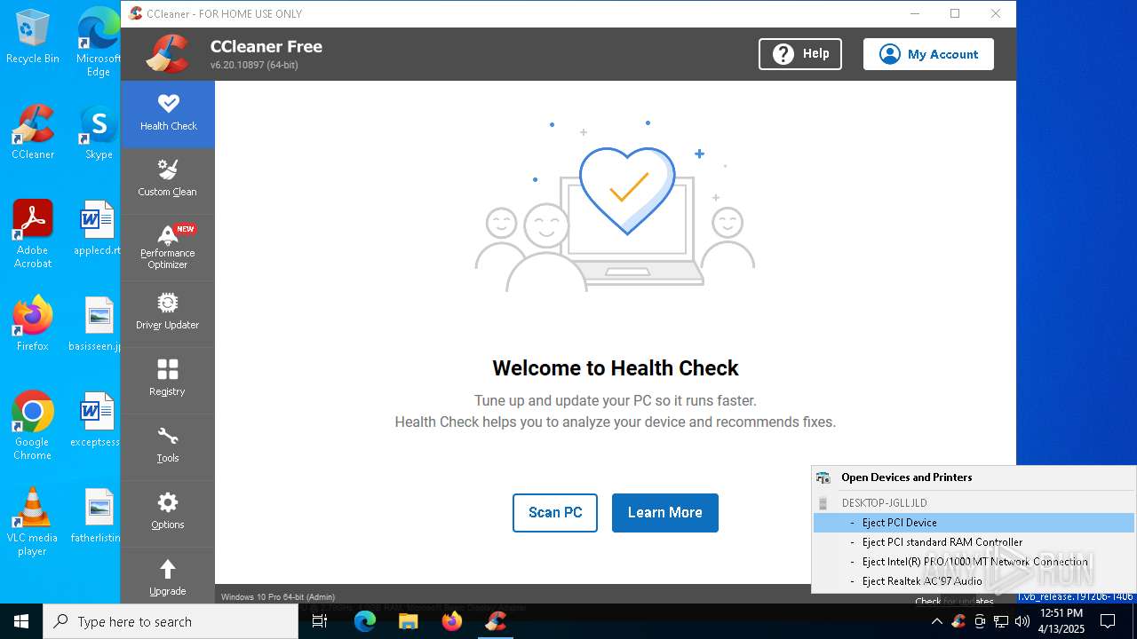The image size is (1137, 639).
Task: Click the Learn More button
Action: click(665, 513)
